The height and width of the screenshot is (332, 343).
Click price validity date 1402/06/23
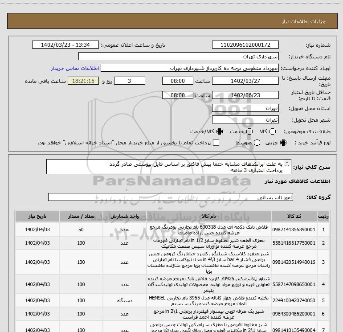[245, 95]
